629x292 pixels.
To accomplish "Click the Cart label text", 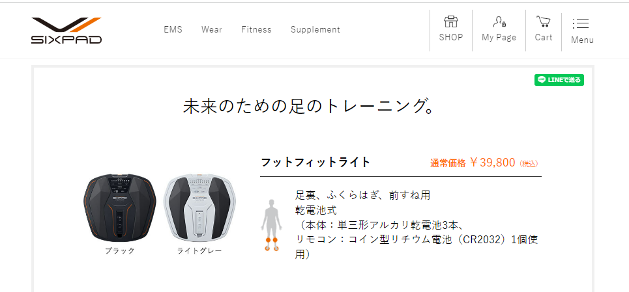I will tap(544, 37).
